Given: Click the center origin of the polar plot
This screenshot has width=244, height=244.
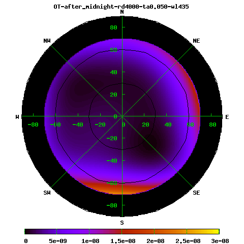Looking at the screenshot, I should click(x=122, y=116).
